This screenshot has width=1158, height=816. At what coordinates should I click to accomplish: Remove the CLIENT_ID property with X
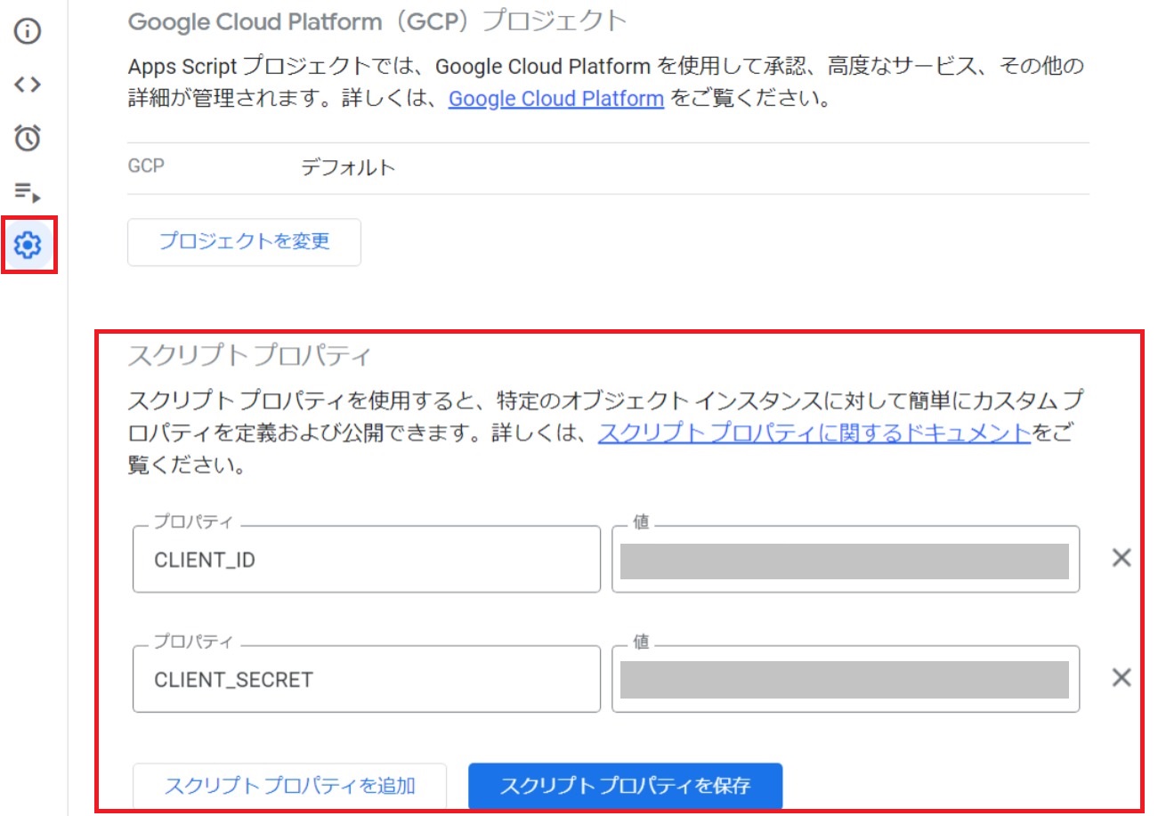[1122, 558]
